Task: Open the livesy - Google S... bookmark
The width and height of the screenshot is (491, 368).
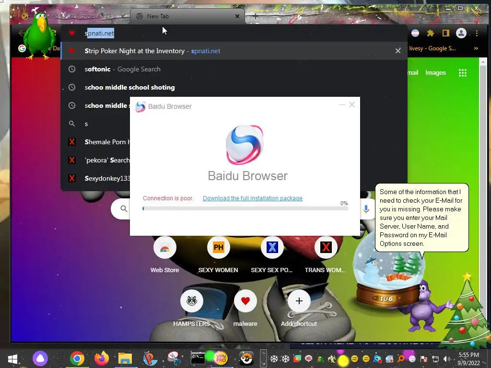Action: click(x=432, y=48)
